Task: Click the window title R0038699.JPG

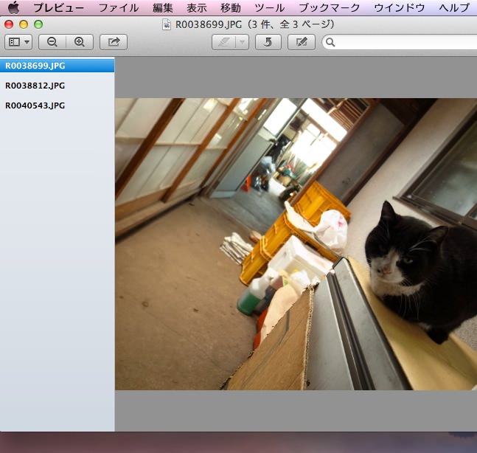Action: pyautogui.click(x=209, y=24)
